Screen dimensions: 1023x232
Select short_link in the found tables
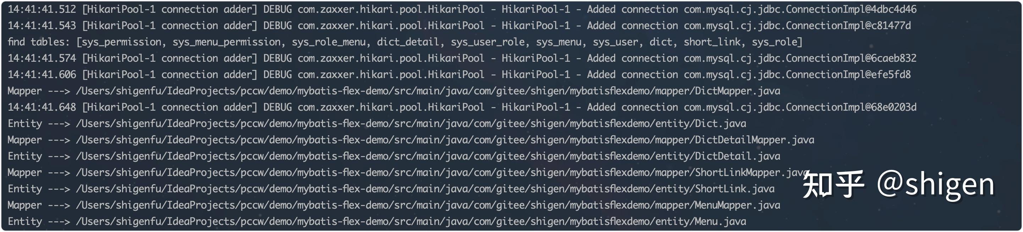[x=712, y=42]
